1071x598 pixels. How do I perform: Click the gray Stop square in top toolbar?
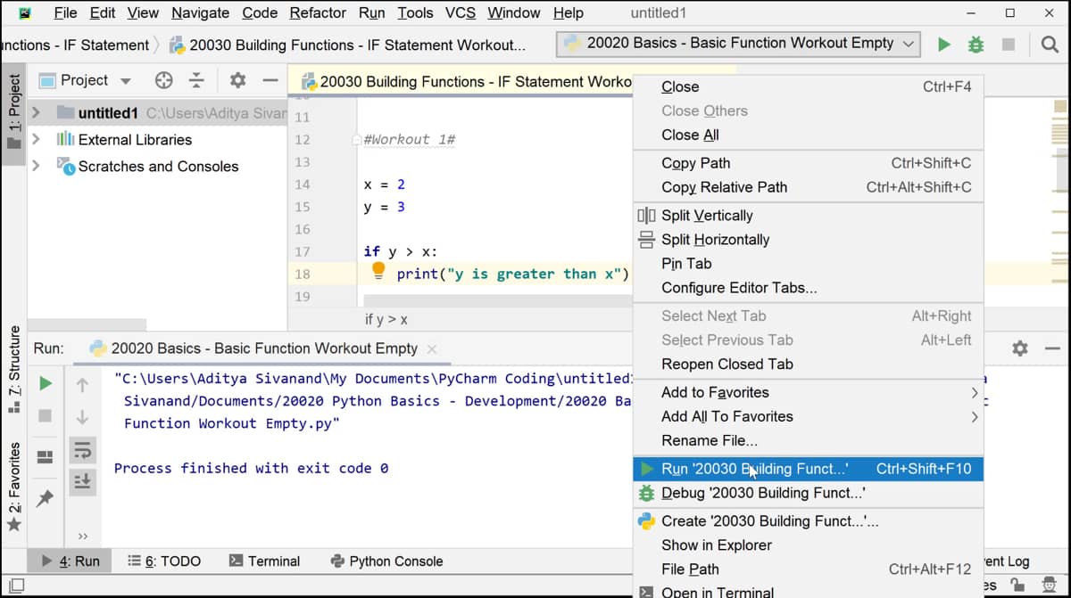(1009, 44)
